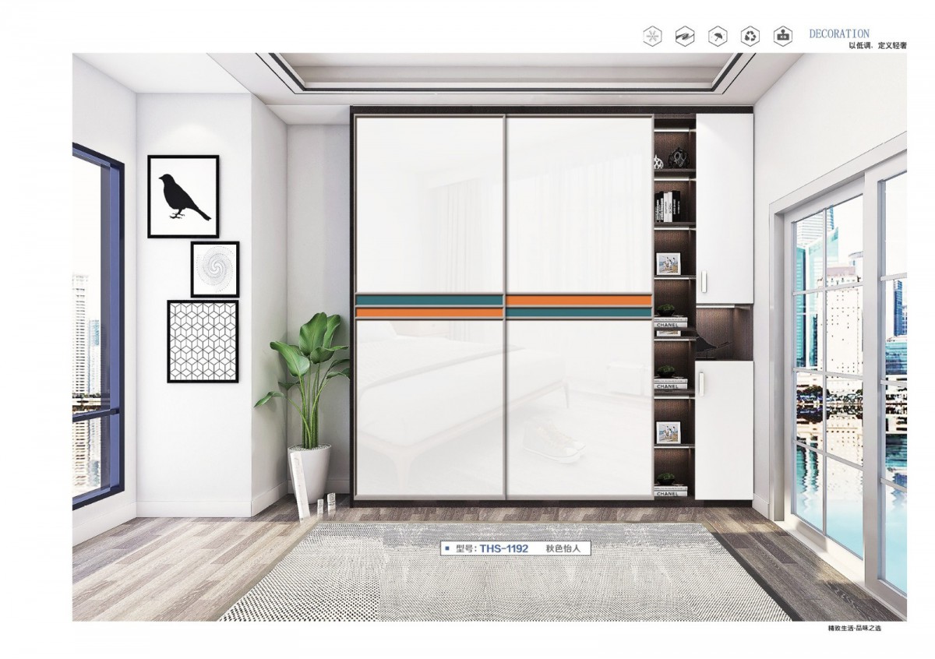
Task: Click the black bird framed picture
Action: 183,196
